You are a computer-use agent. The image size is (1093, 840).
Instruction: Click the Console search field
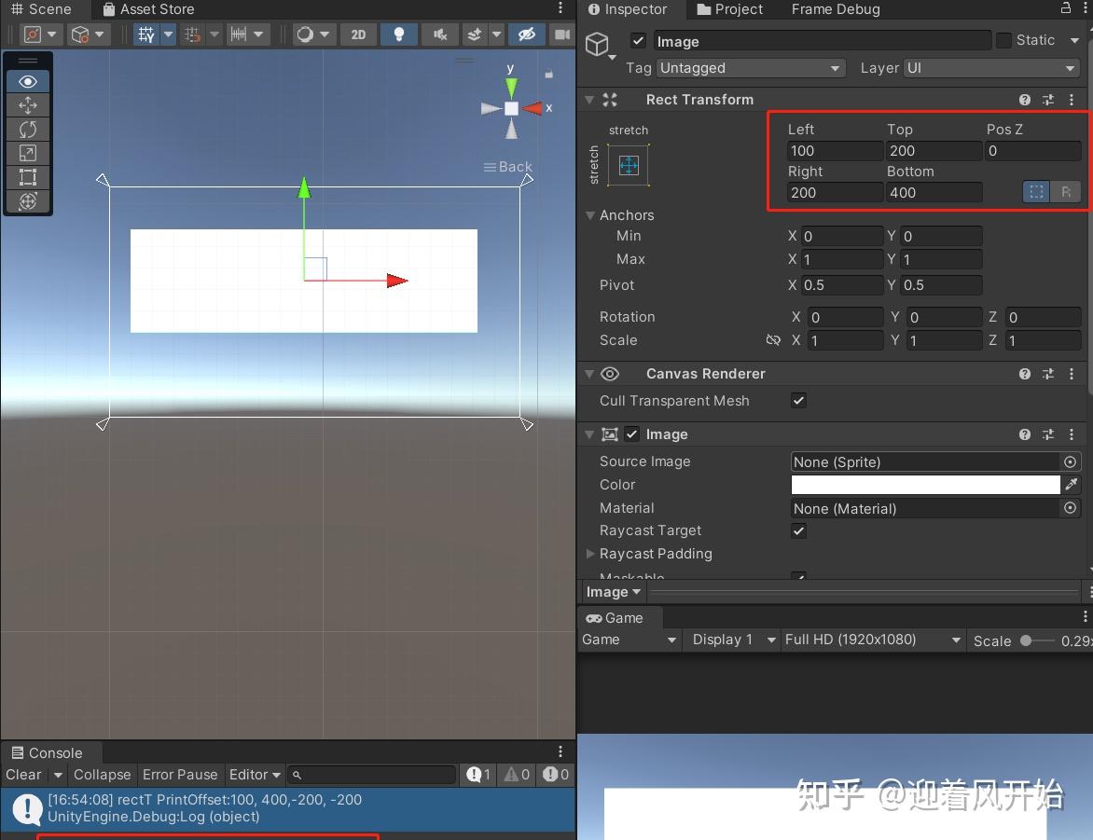click(371, 775)
